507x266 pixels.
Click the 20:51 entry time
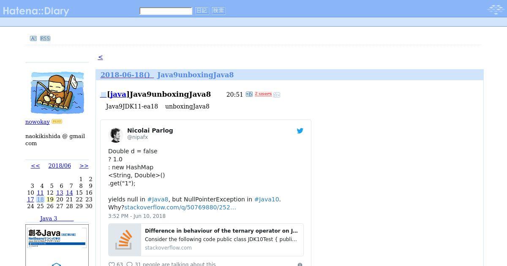coord(234,95)
